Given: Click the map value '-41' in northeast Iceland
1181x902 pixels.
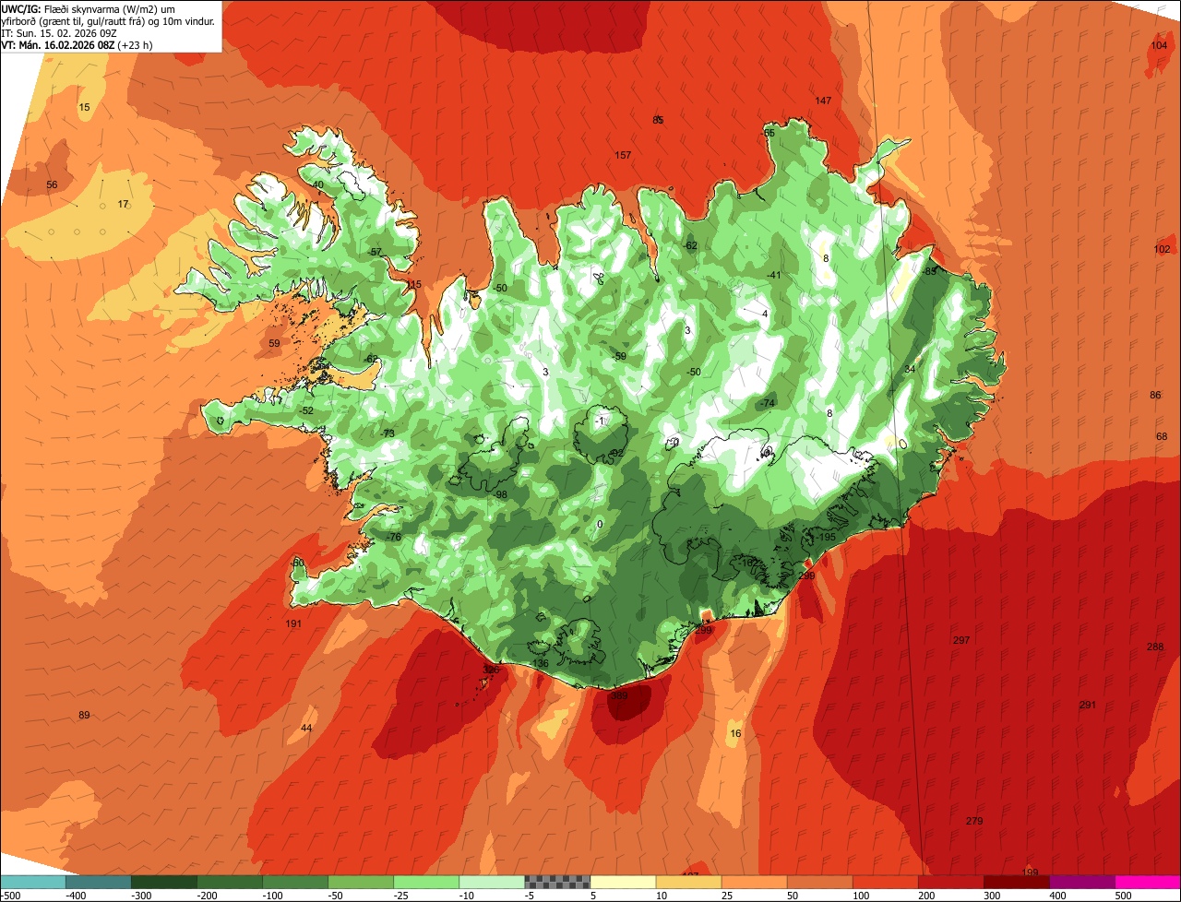Looking at the screenshot, I should click(774, 275).
